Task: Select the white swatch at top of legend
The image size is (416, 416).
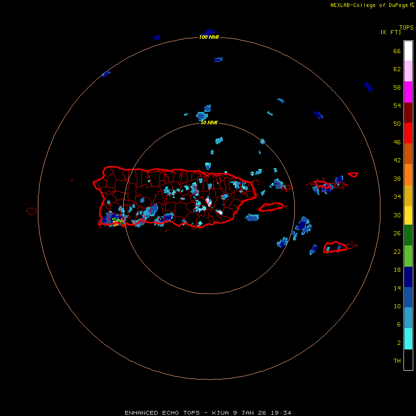Action: click(408, 51)
